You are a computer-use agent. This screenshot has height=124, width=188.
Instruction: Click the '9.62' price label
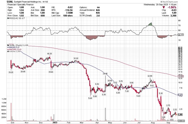[152, 86]
